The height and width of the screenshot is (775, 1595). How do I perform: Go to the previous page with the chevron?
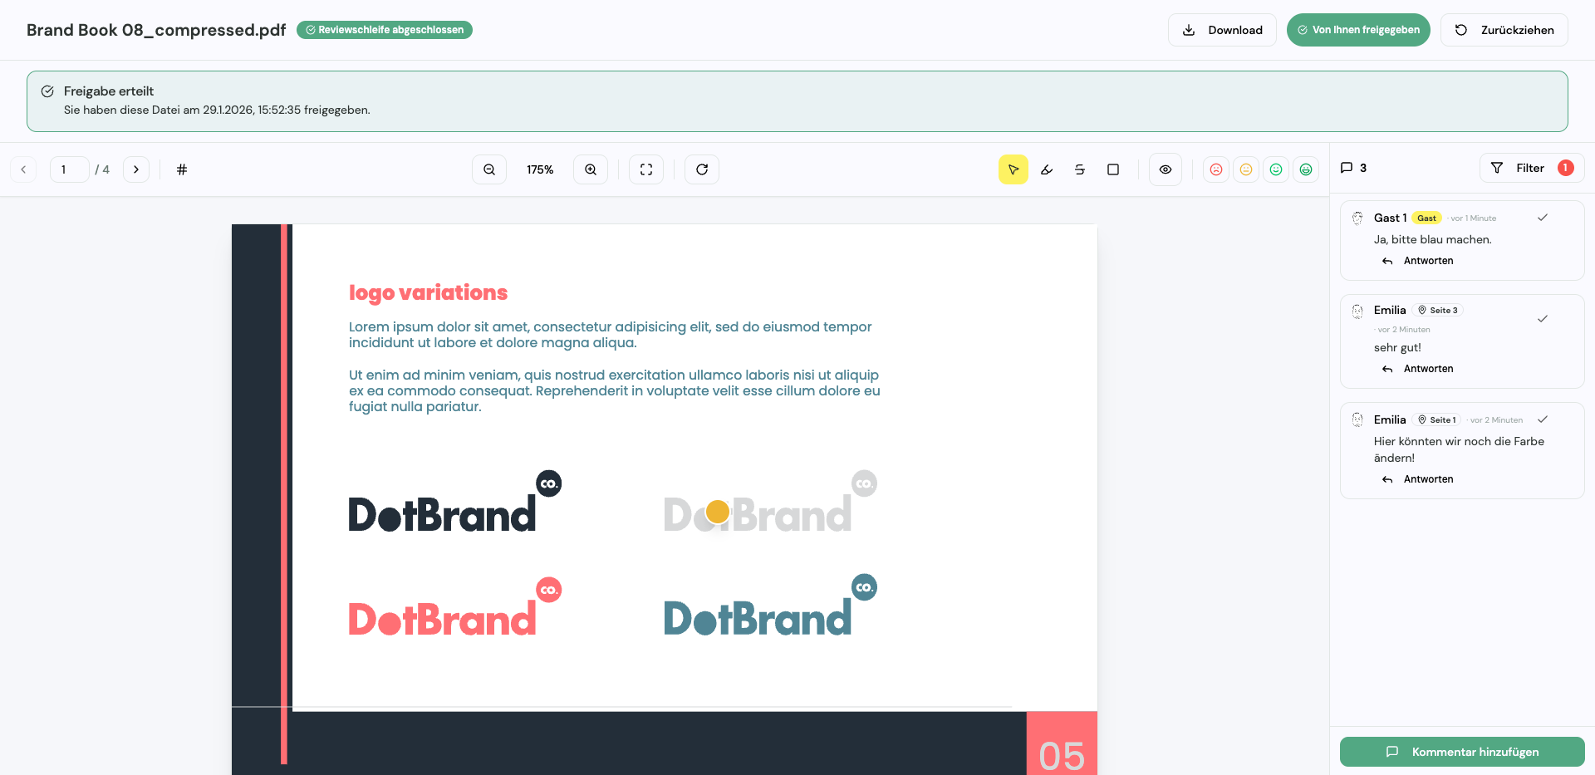pos(23,169)
